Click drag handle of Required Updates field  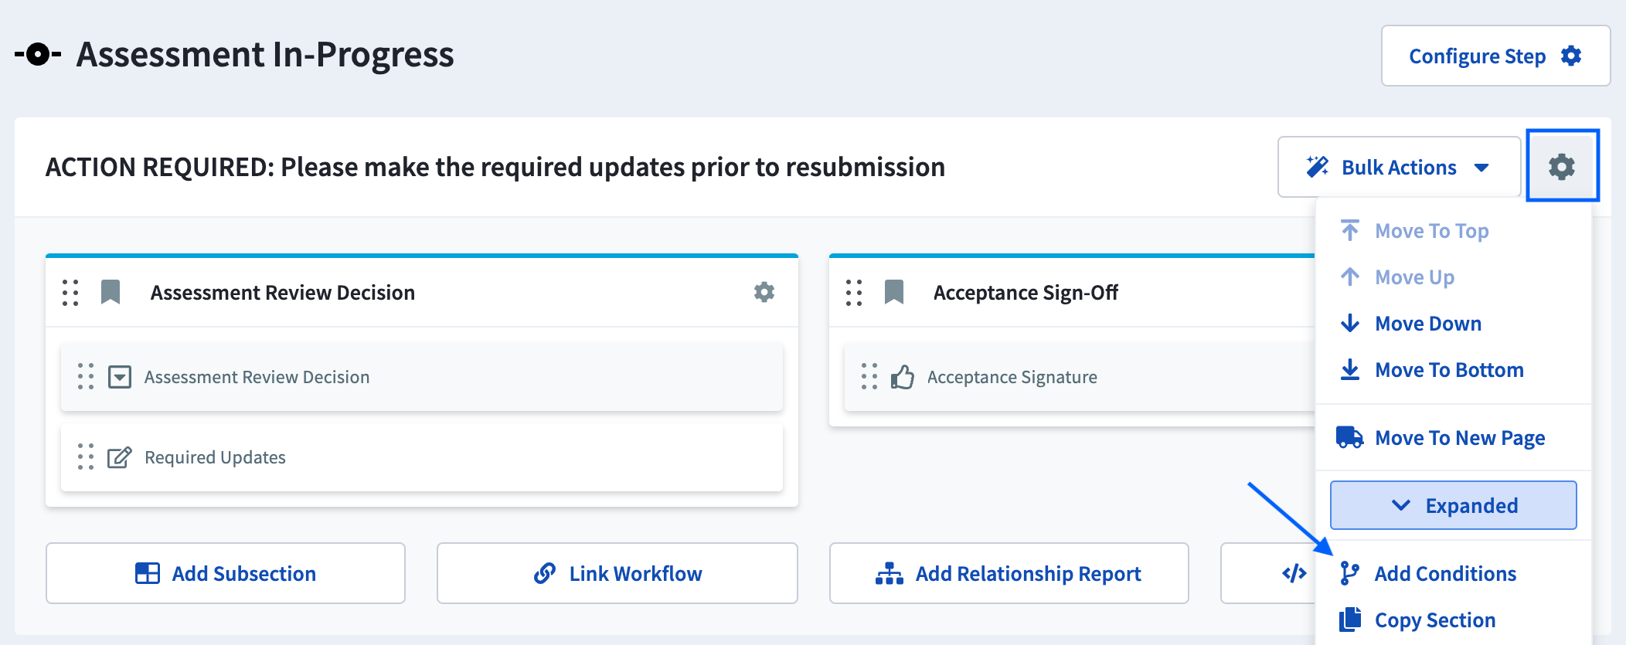(86, 457)
